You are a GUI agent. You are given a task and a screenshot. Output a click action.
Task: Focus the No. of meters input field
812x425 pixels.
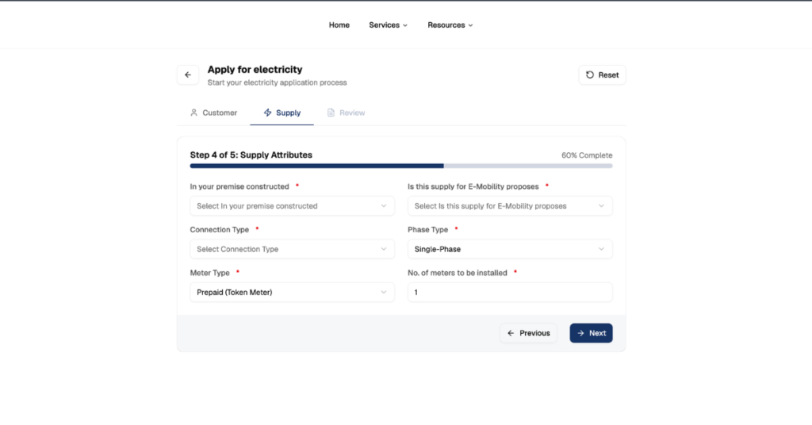[510, 293]
